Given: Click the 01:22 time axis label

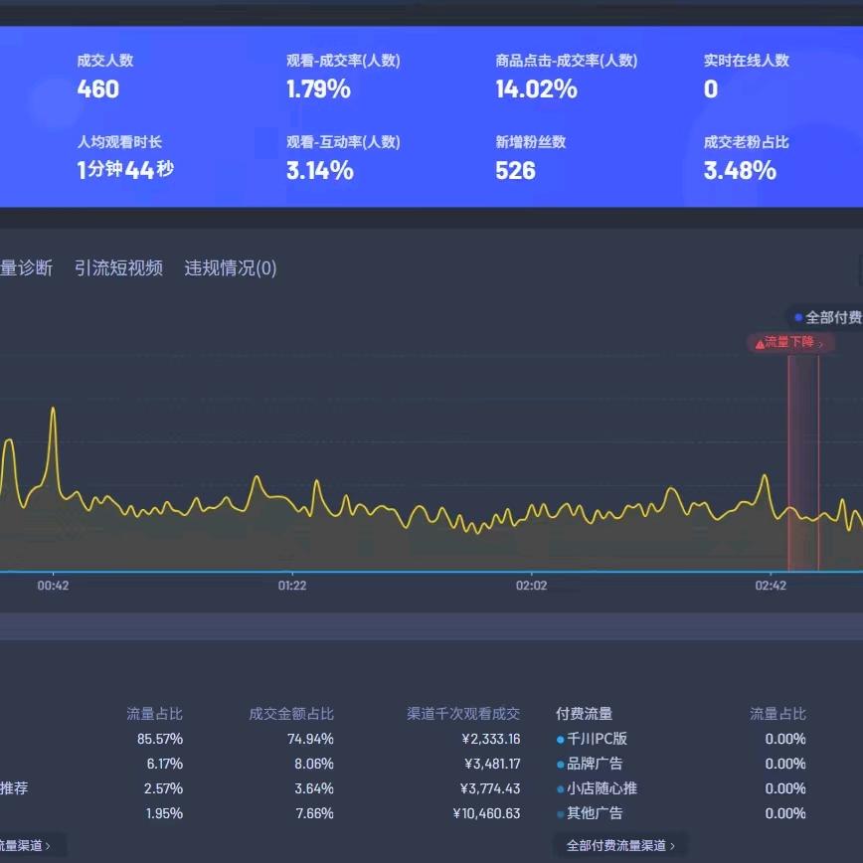Looking at the screenshot, I should point(292,586).
